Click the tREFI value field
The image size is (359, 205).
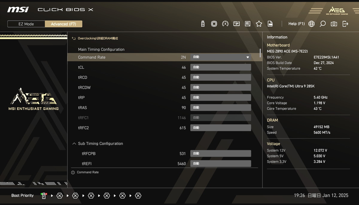[221, 163]
